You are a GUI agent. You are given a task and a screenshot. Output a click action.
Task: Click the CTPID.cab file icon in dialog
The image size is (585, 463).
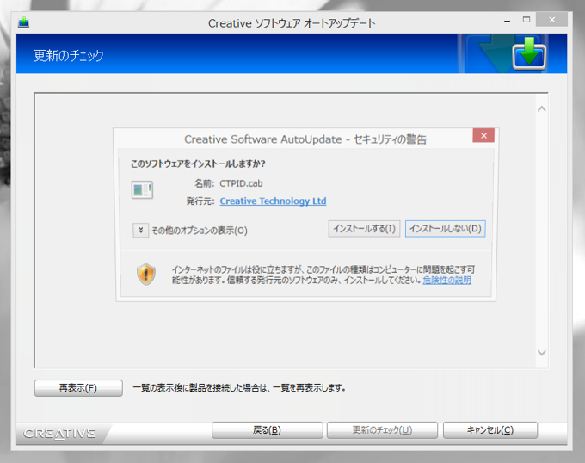(142, 190)
